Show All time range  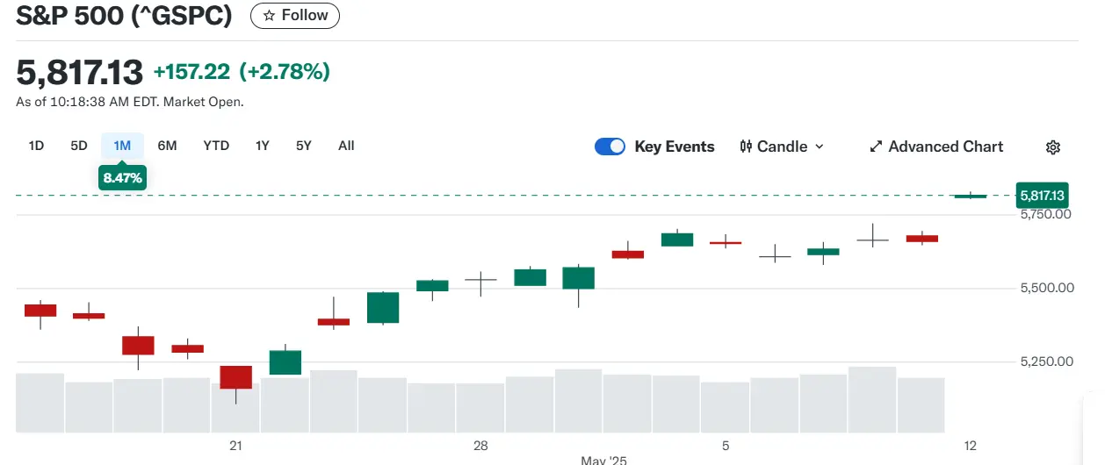point(346,146)
